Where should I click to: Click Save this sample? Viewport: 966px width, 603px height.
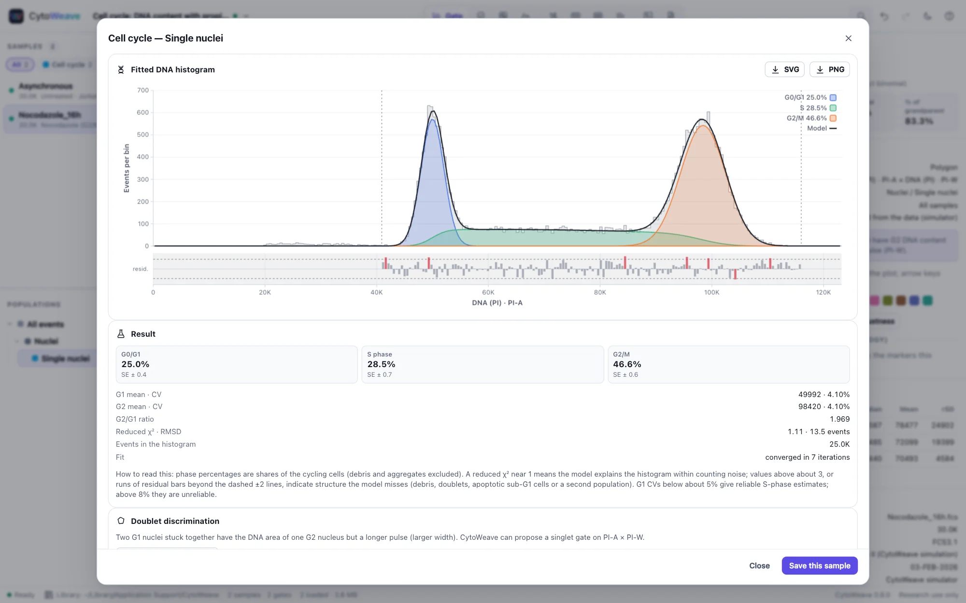click(820, 565)
